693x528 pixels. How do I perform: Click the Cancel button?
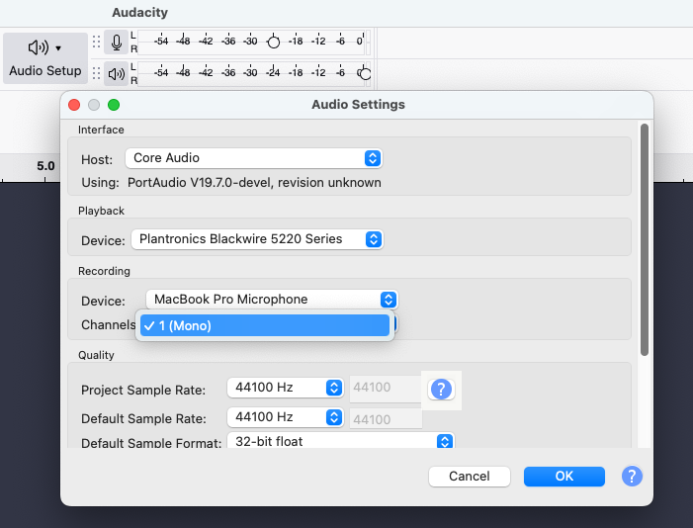[470, 477]
